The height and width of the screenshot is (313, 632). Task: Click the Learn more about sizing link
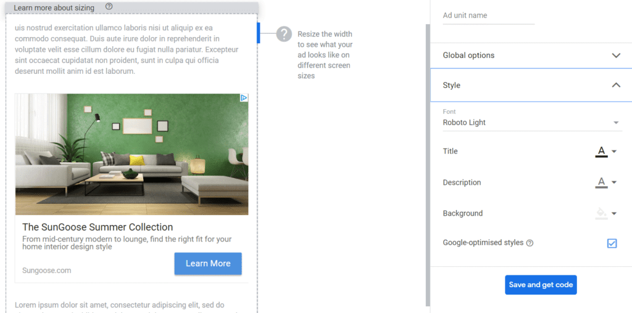tap(54, 7)
